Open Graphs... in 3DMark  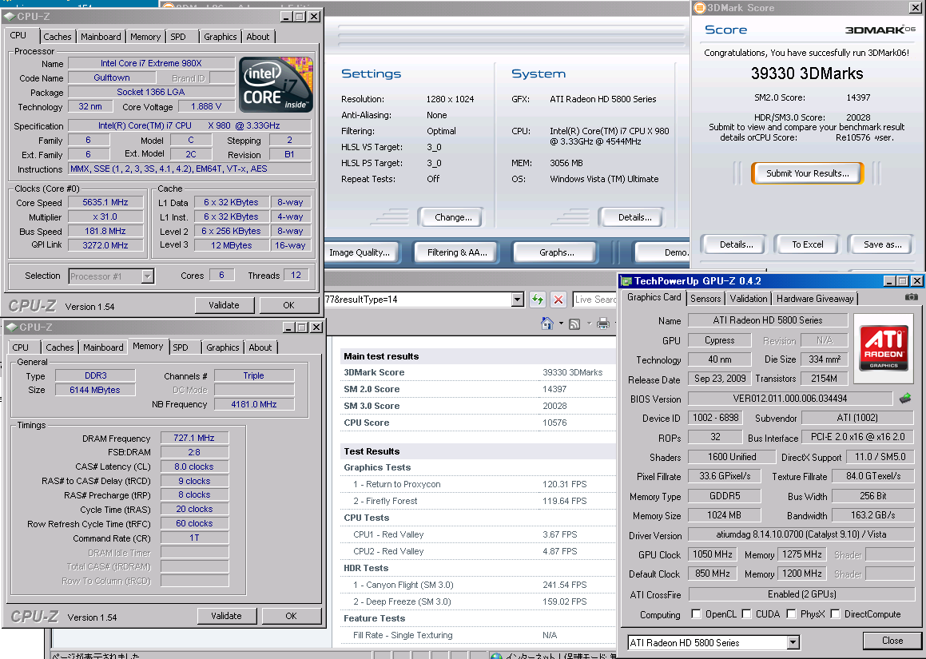coord(557,252)
